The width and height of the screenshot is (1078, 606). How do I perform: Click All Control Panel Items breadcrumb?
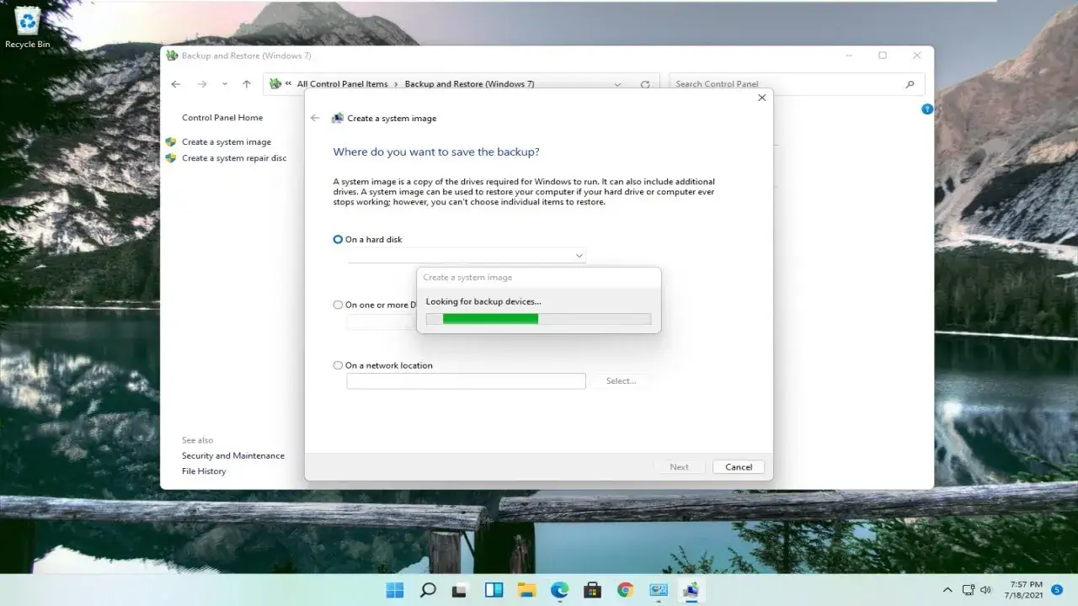tap(343, 84)
